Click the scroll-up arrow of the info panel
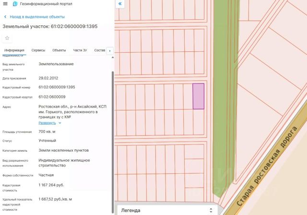The image size is (307, 215). coord(113,58)
